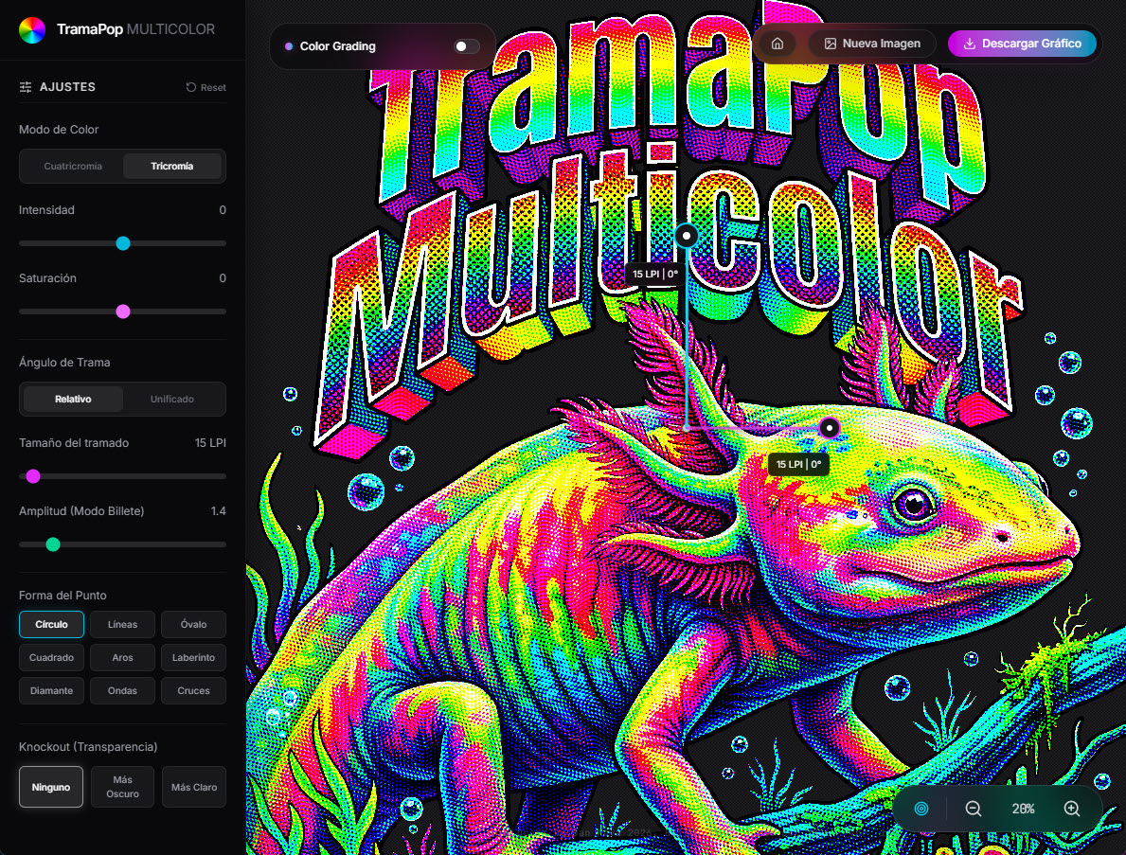The height and width of the screenshot is (855, 1126).
Task: Choose Óvalo dot shape
Action: [194, 625]
